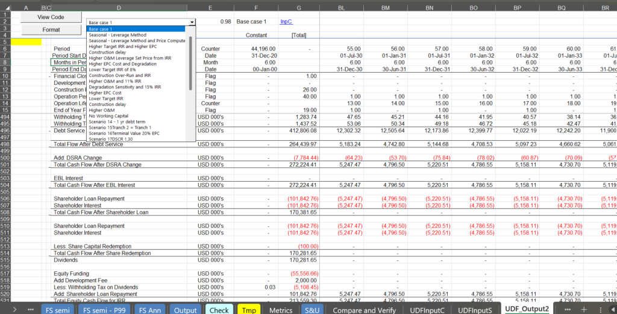Click the Format button
Viewport: 617px width, 314px height.
pyautogui.click(x=51, y=29)
